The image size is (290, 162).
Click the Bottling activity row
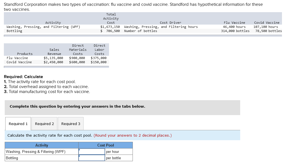point(14,31)
